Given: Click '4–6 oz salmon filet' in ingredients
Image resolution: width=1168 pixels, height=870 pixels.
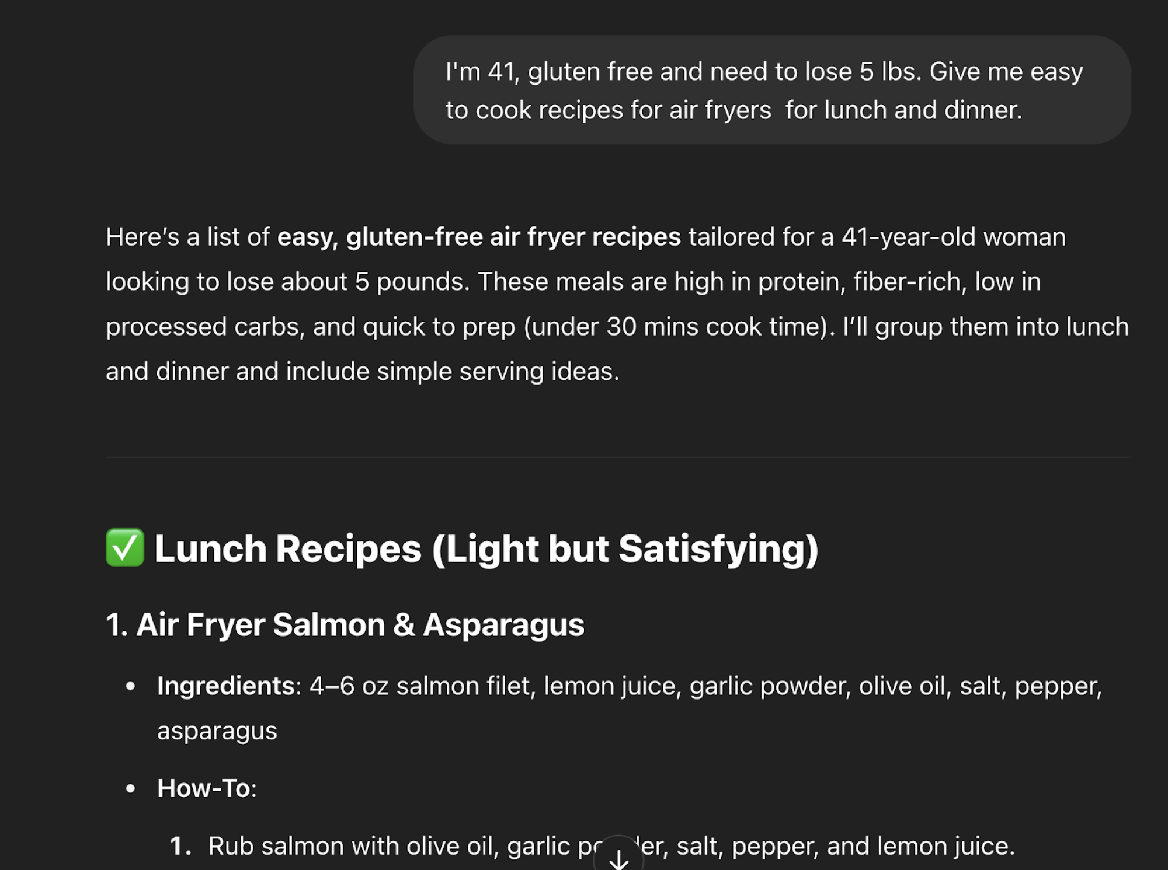Looking at the screenshot, I should tap(423, 686).
